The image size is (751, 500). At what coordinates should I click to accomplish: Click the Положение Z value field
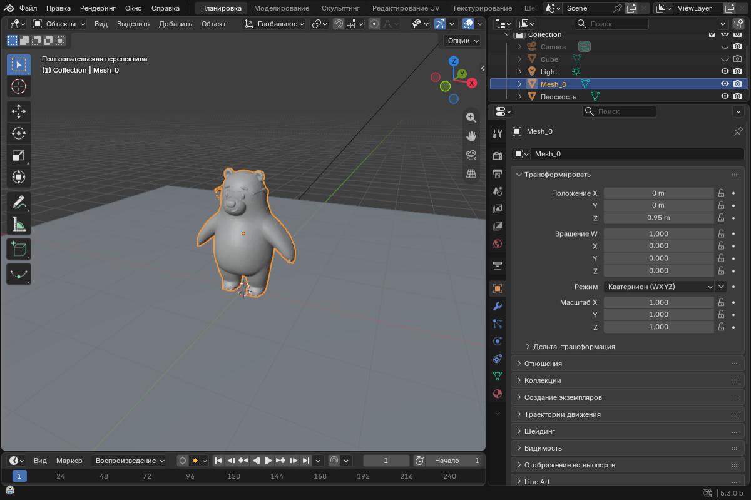[658, 218]
